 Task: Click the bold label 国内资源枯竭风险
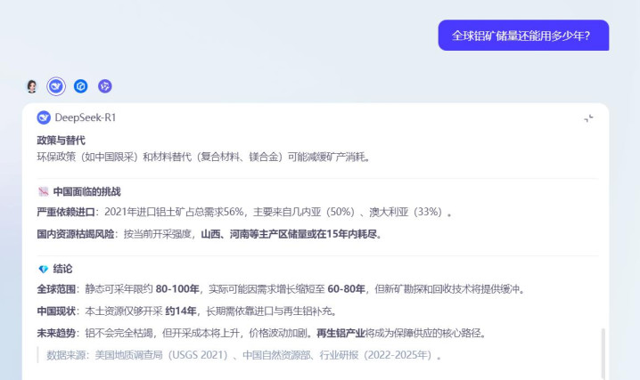(x=76, y=234)
